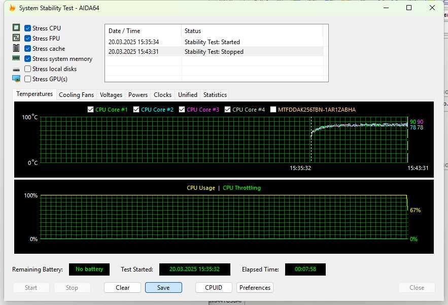Click the CPU chip icon beside Stress CPU
This screenshot has width=448, height=305.
[x=16, y=28]
